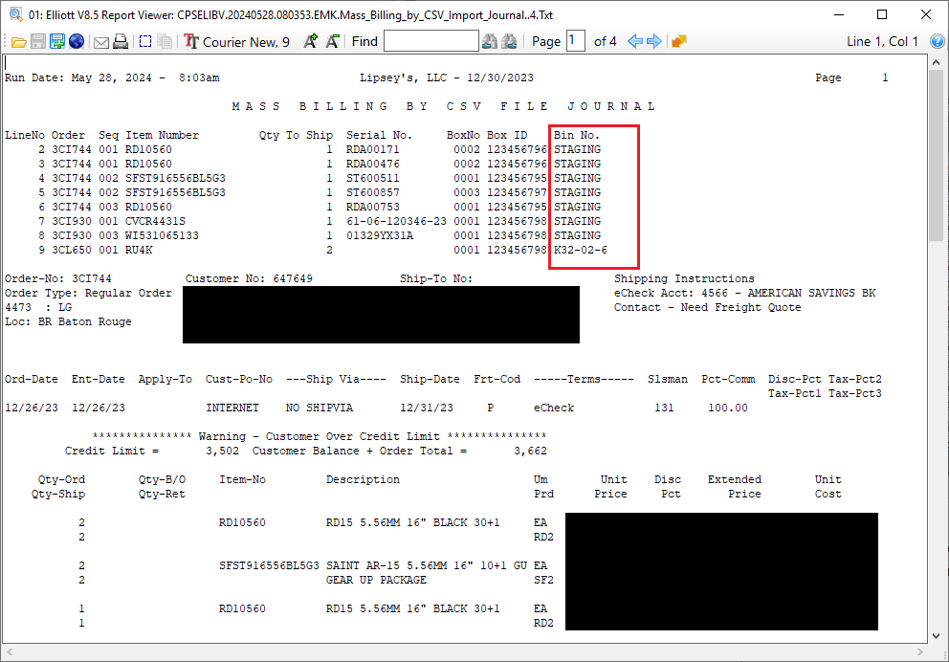Click serial number '61-06-120346-23'
Screen dimensions: 949x662
click(396, 222)
